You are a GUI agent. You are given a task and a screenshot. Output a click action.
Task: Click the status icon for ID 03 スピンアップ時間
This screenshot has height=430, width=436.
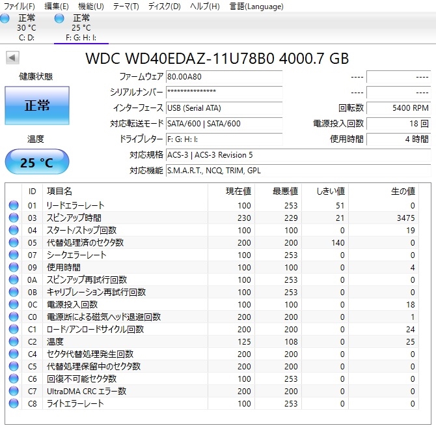point(14,218)
